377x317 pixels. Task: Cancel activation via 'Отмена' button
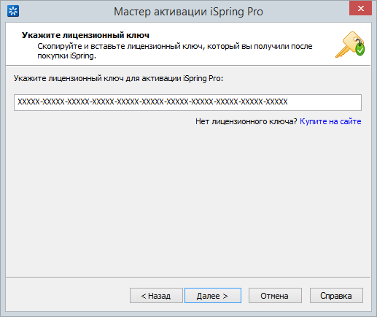tap(275, 296)
